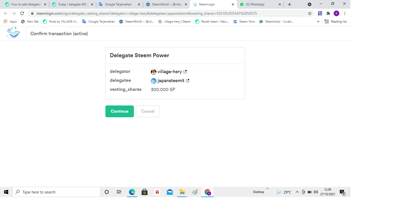
Task: Open the Apps bookmark shortcut
Action: tap(10, 22)
